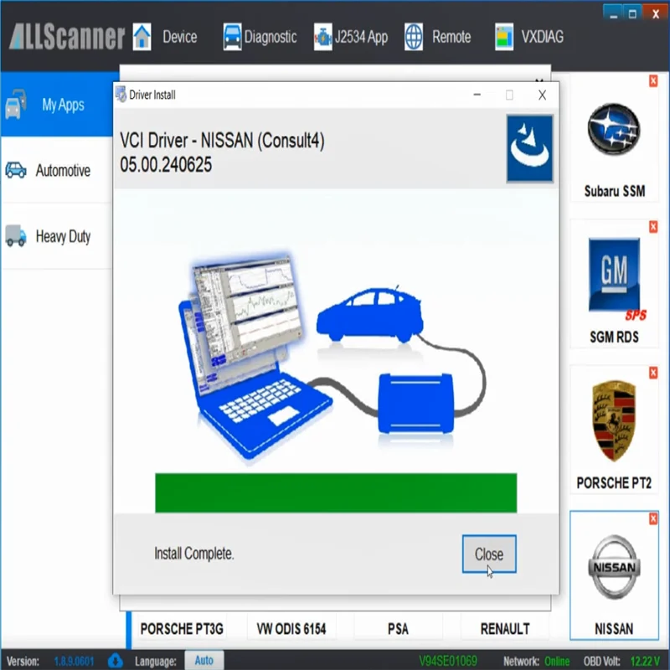Open the Diagnostic car icon
The image size is (670, 670).
tap(233, 37)
